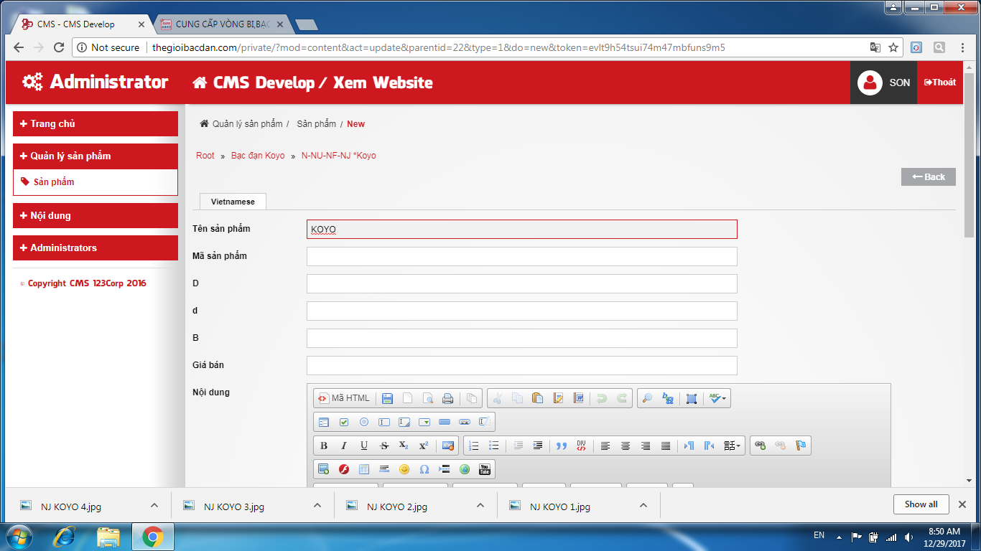Toggle Subscript formatting
Image resolution: width=981 pixels, height=551 pixels.
click(404, 446)
